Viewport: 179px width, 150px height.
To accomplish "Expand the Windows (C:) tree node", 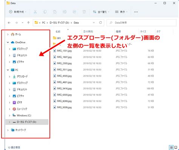I will pyautogui.click(x=9, y=115).
